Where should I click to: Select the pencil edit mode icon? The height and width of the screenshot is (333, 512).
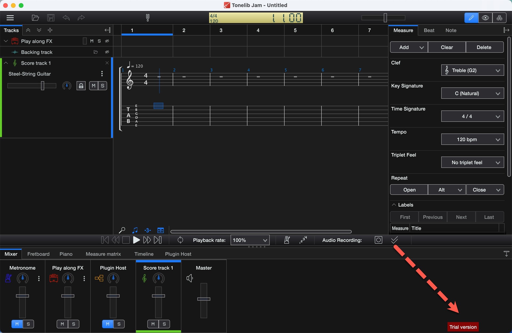click(471, 18)
